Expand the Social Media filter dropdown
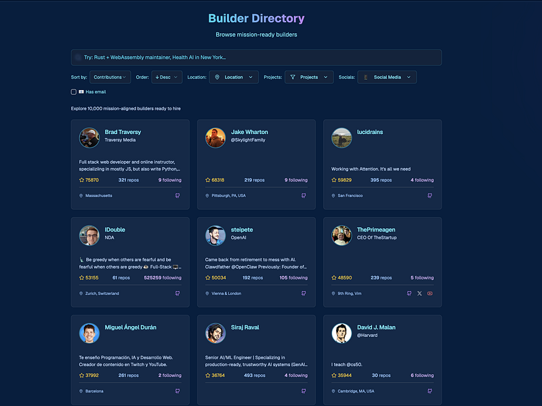Screen dimensions: 542x406 point(387,77)
